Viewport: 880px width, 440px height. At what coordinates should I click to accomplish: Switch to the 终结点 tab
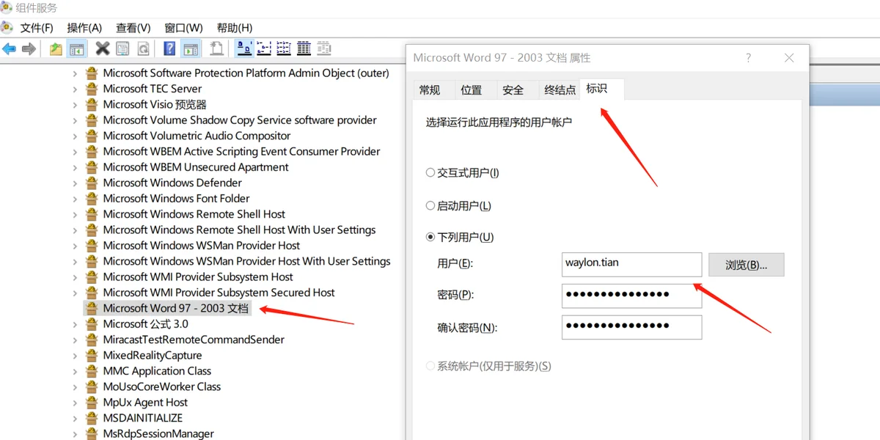pos(560,90)
